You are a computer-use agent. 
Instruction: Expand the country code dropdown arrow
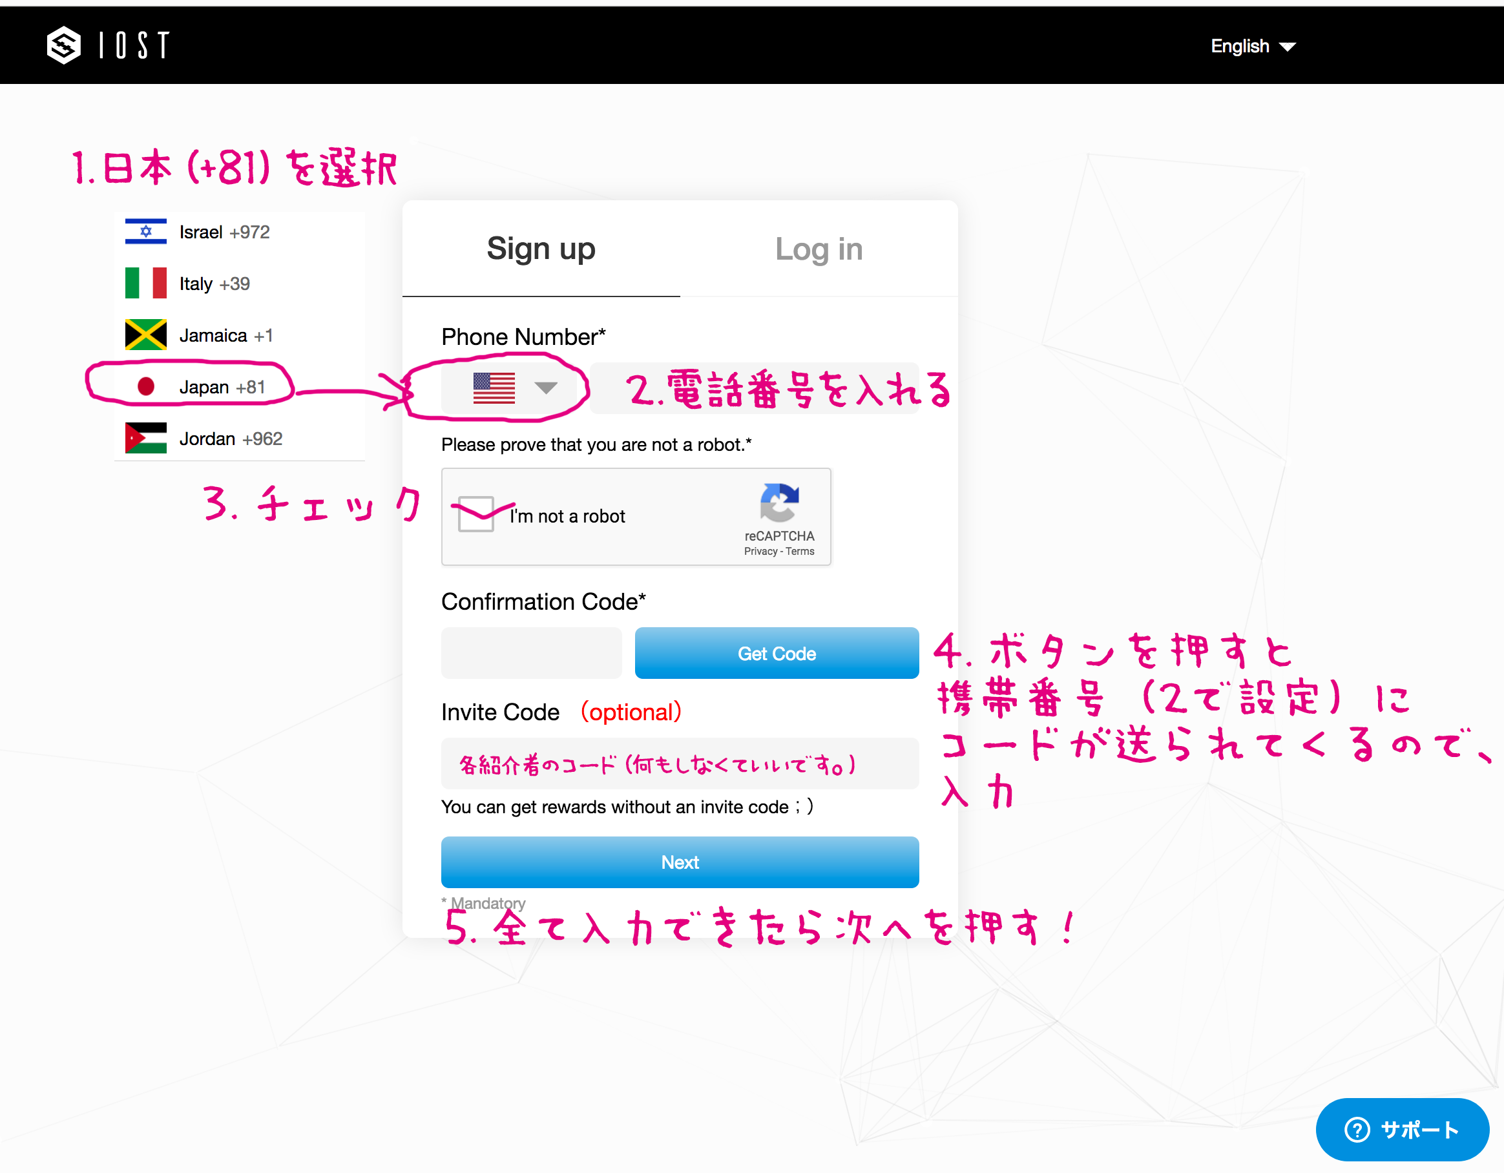point(545,388)
